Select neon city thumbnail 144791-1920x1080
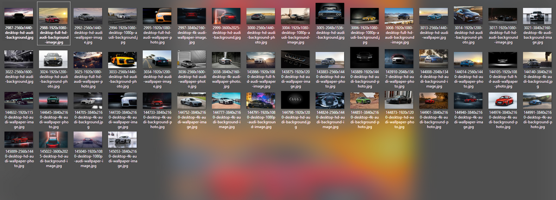556x200 pixels. (261, 100)
